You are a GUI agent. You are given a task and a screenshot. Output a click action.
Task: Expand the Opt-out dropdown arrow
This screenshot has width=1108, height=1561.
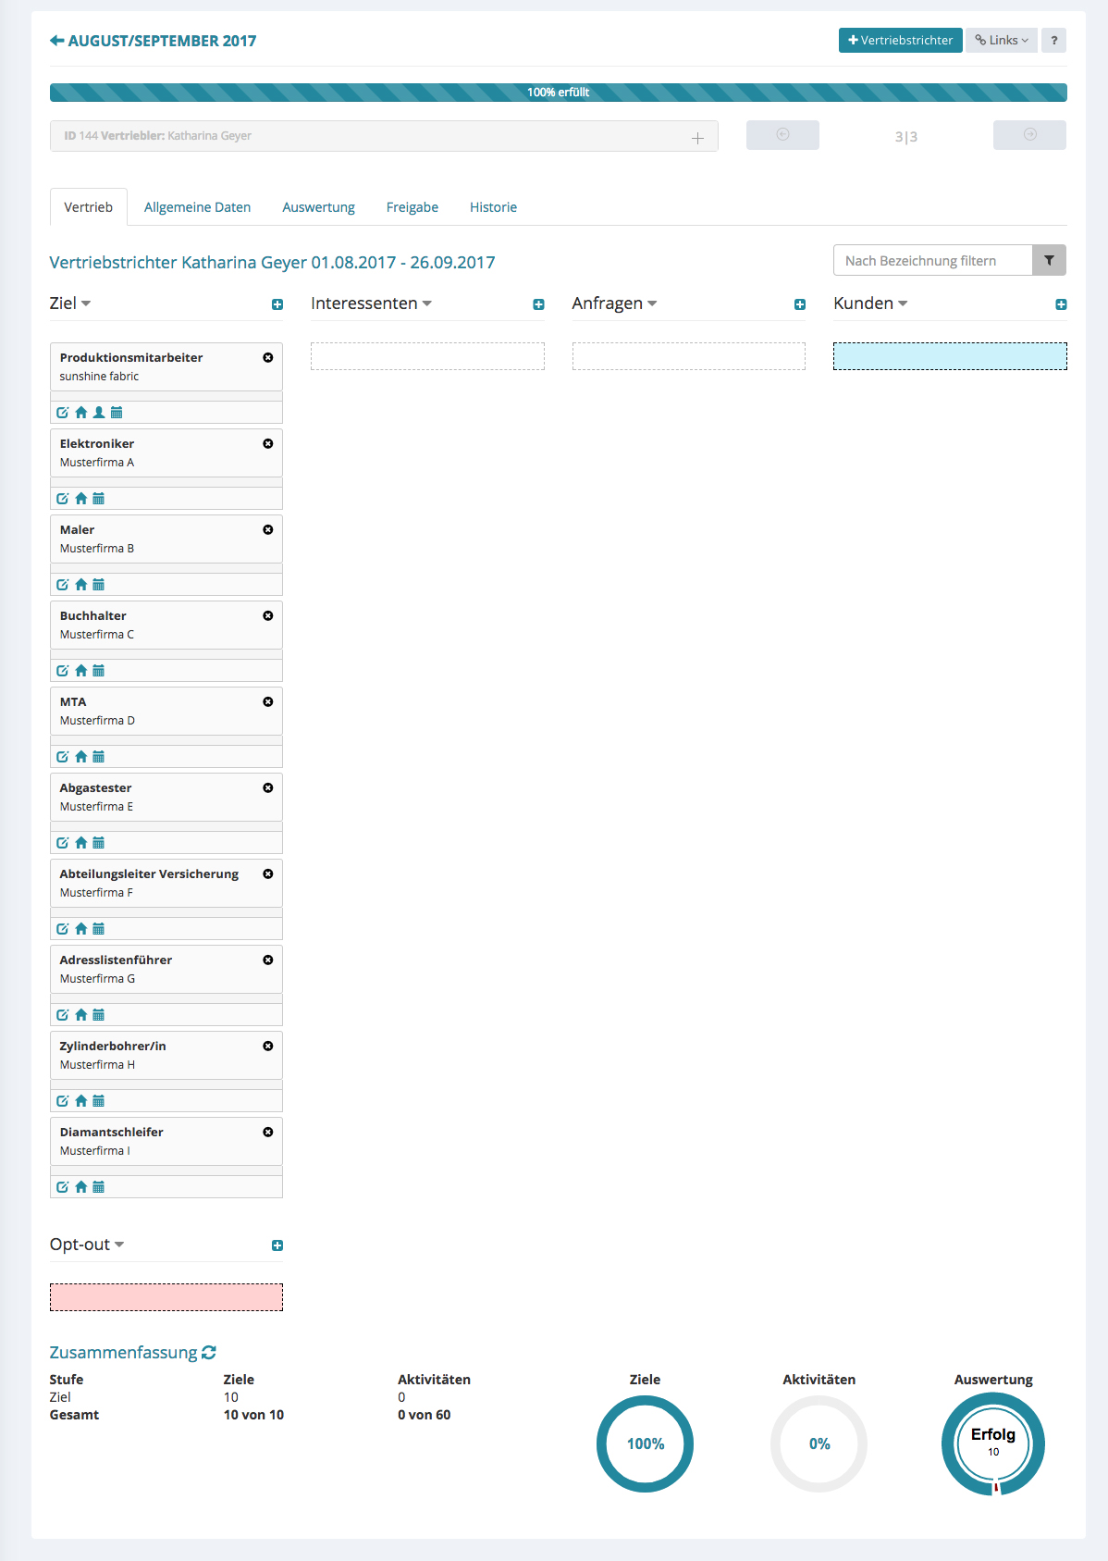[x=119, y=1245]
